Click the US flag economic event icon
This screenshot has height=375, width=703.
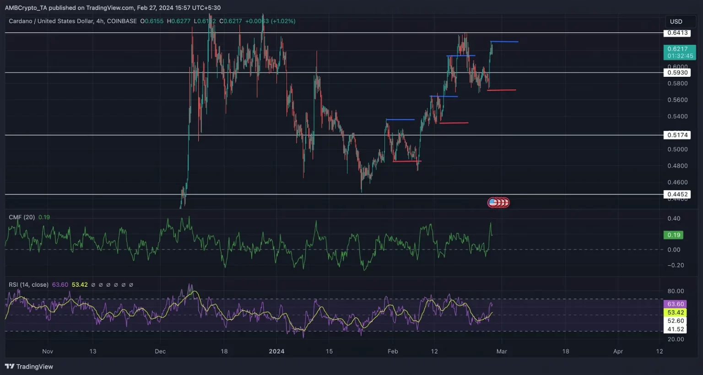tap(493, 202)
